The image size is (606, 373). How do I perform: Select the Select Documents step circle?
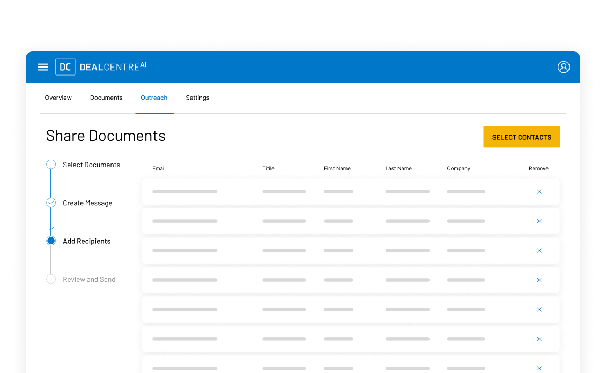pos(50,164)
